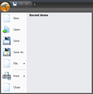The image size is (93, 94).
Task: Click the page icon beside Close
Action: 7,87
